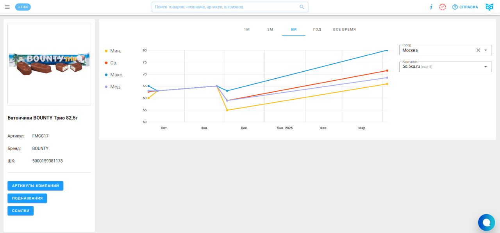This screenshot has width=500, height=233.
Task: Select the 6М period tab
Action: click(x=294, y=30)
